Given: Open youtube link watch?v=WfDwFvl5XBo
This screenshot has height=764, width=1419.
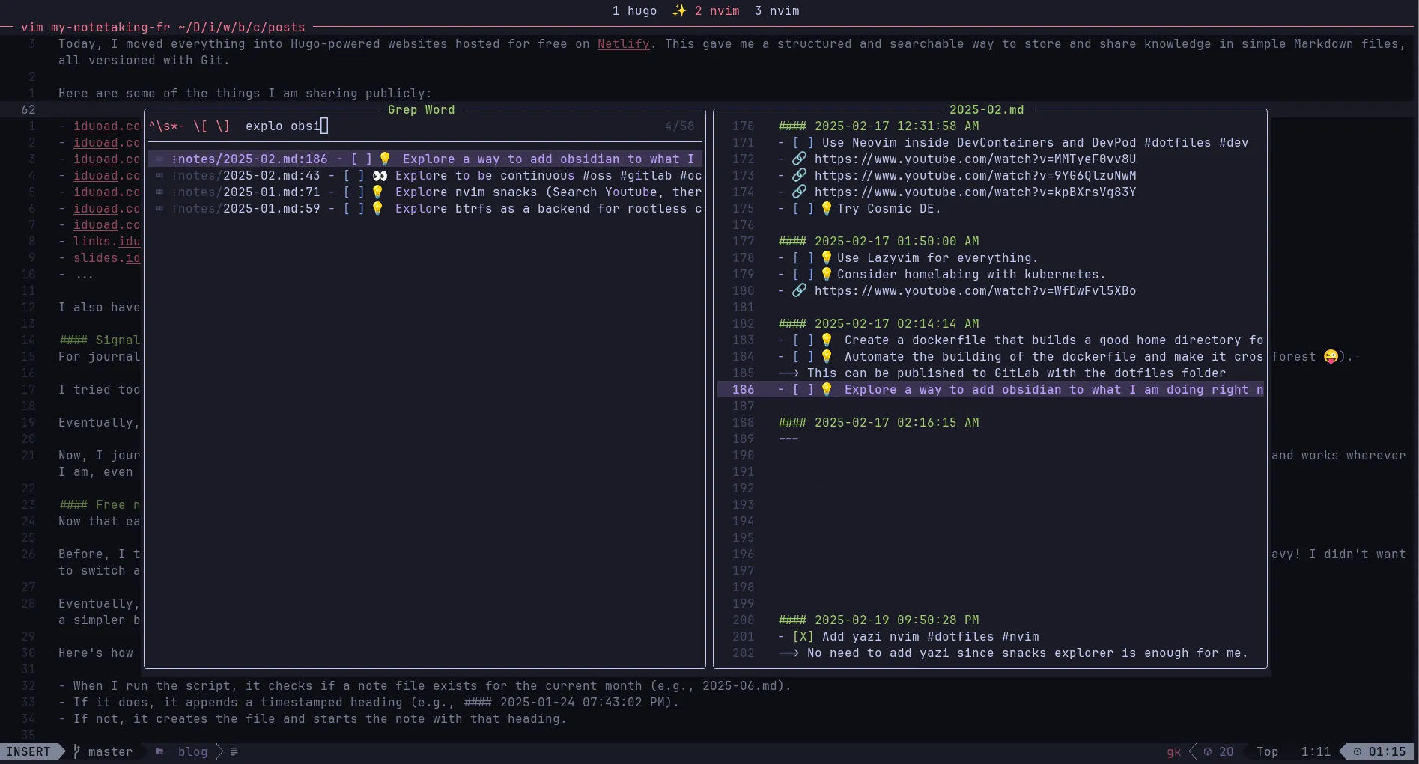Looking at the screenshot, I should [975, 290].
